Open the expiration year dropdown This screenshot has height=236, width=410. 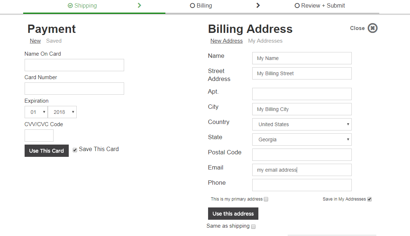pyautogui.click(x=62, y=112)
